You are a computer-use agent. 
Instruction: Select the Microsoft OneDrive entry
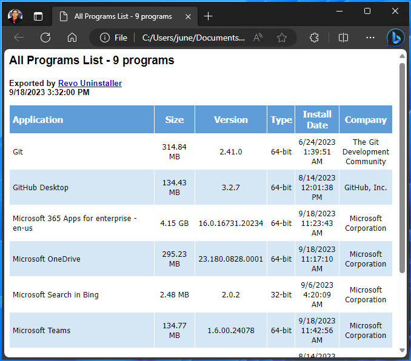(x=47, y=259)
